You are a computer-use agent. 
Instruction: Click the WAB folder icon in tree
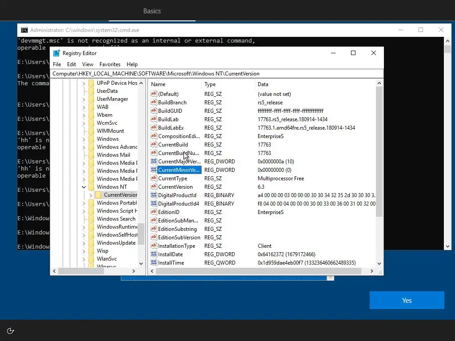91,107
